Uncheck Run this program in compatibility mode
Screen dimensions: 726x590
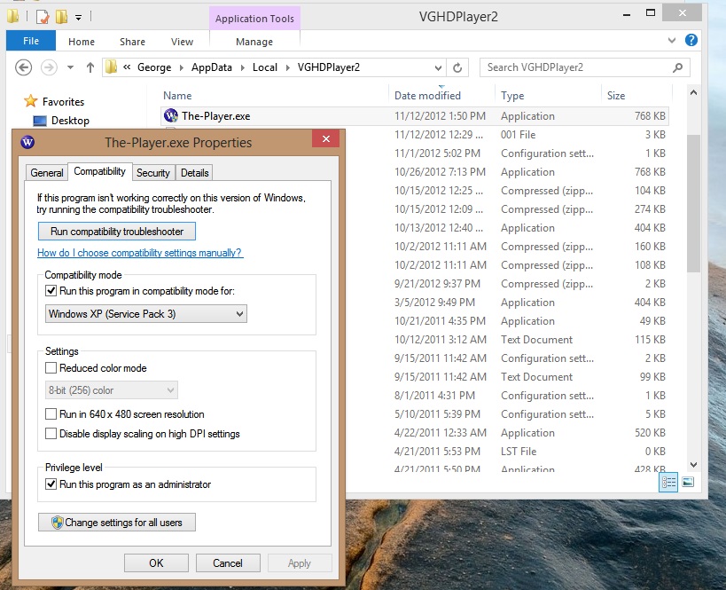click(51, 291)
